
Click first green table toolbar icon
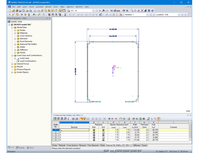point(55,119)
